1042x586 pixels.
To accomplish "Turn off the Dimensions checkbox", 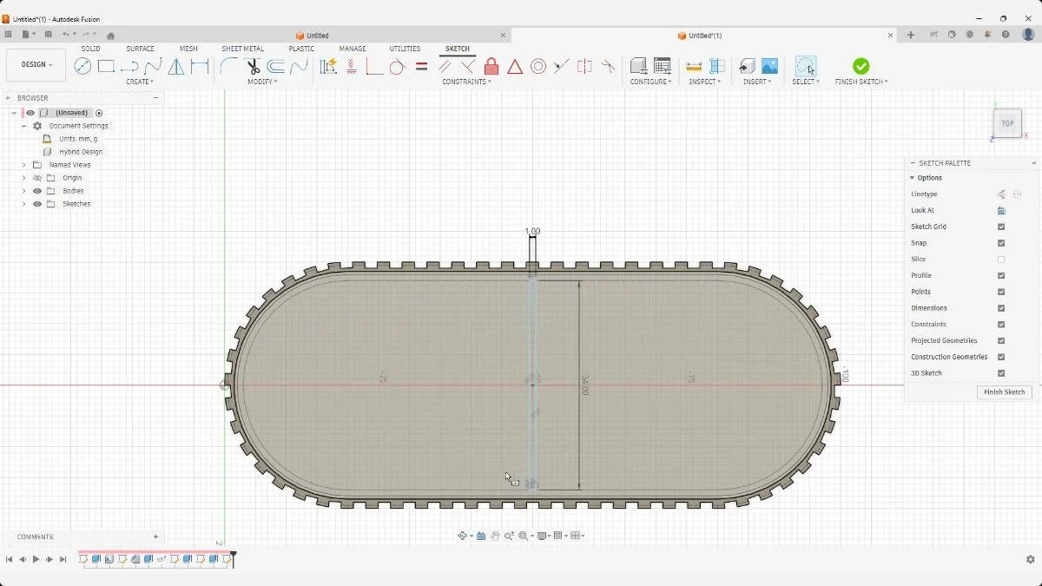I will [x=1001, y=307].
